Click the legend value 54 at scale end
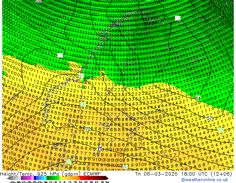Image resolution: width=236 pixels, height=183 pixels. (x=107, y=182)
